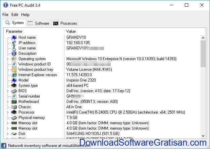Select the Physical memory row label

click(32, 118)
